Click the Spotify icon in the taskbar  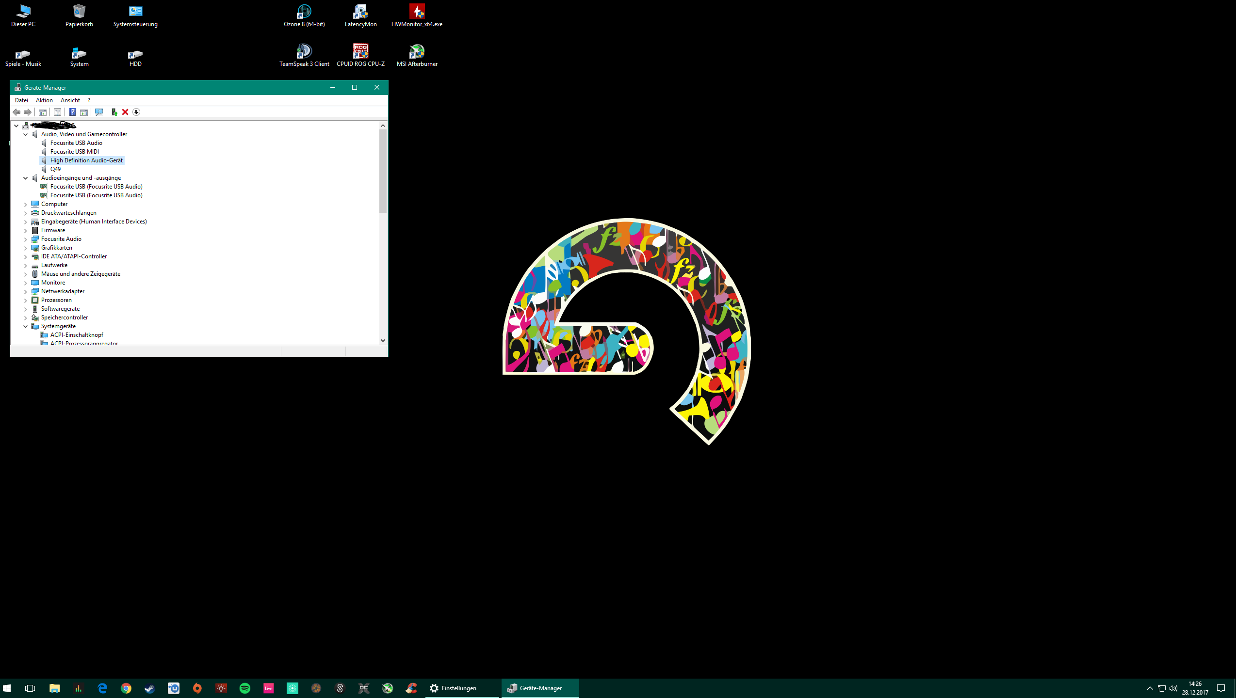click(245, 688)
